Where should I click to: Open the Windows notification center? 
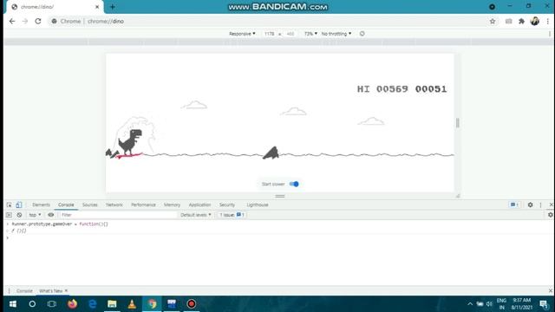(544, 304)
